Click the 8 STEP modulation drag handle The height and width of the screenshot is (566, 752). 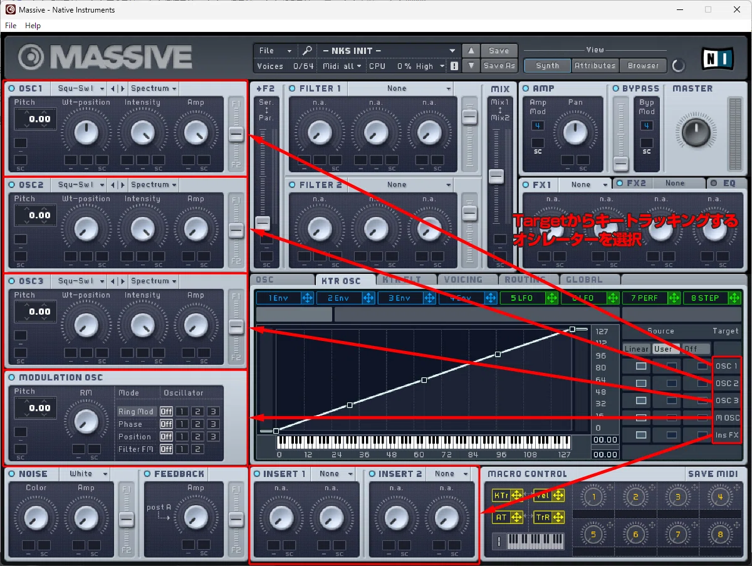[x=735, y=298]
